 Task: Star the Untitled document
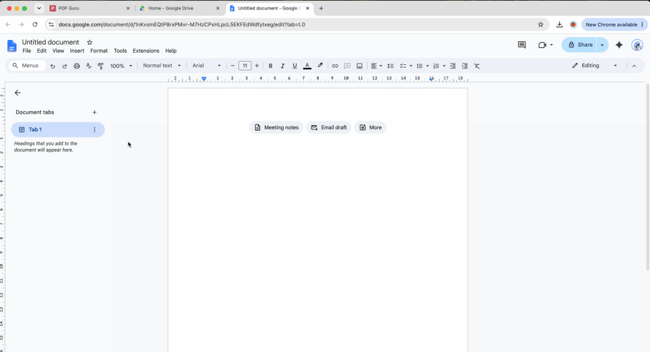coord(89,42)
